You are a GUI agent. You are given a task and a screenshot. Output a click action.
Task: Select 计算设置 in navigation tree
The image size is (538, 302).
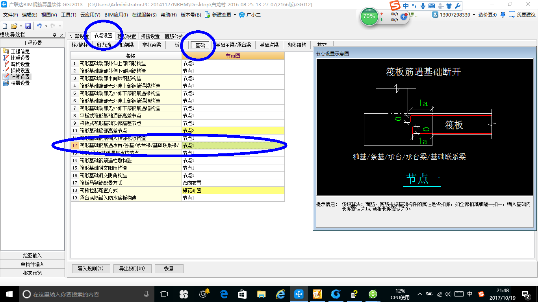pyautogui.click(x=20, y=77)
